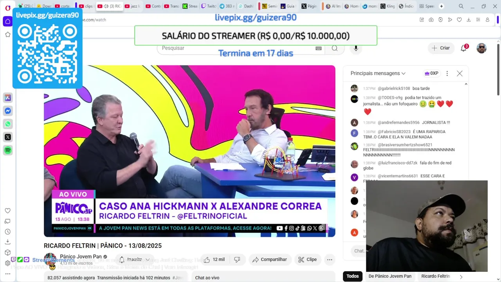The height and width of the screenshot is (282, 501).
Task: Select Todos filter chip
Action: [352, 276]
